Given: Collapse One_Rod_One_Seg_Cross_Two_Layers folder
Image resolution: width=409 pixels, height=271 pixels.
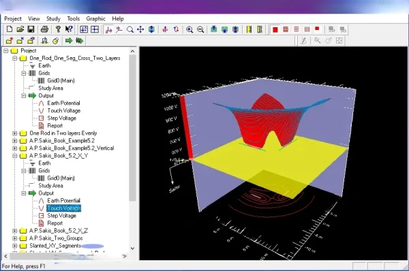Looking at the screenshot, I should click(x=15, y=58).
